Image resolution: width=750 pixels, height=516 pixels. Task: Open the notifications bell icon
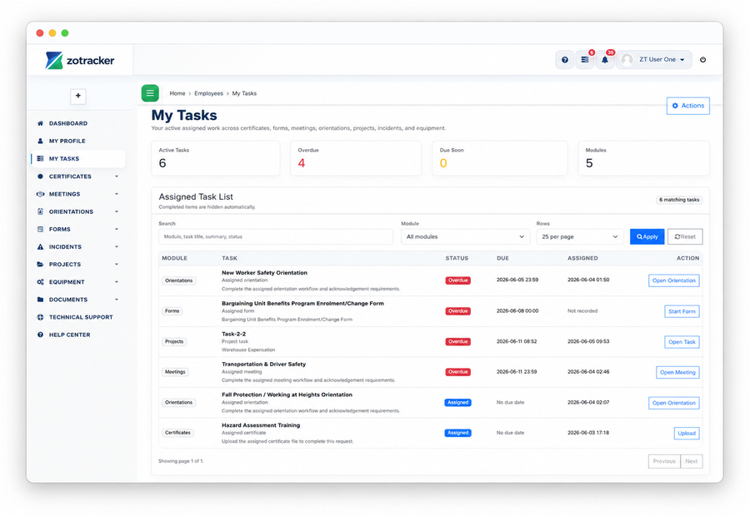point(605,60)
